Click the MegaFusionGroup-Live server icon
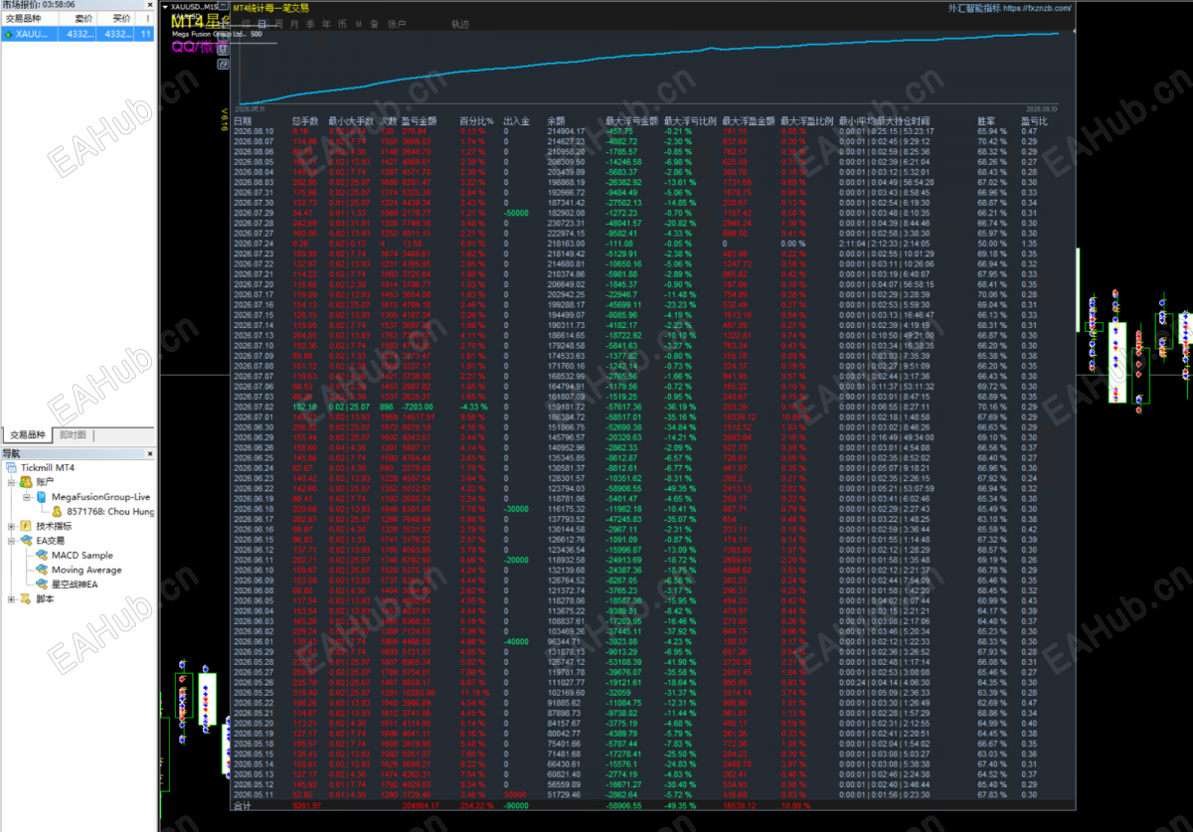 pos(41,496)
